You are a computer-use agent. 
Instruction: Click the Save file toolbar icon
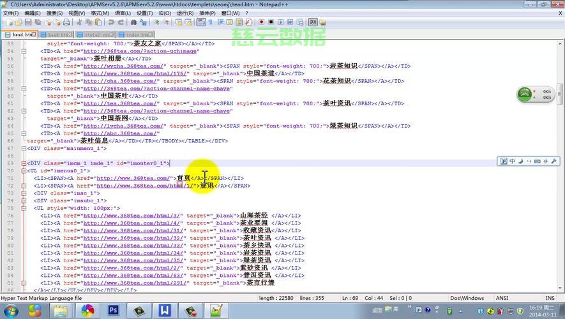pos(28,22)
